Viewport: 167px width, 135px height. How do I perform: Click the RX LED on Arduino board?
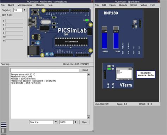pos(54,27)
